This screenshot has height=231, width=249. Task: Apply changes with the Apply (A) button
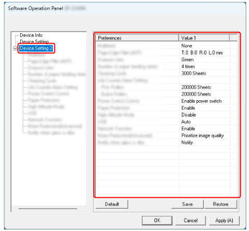coord(224,221)
